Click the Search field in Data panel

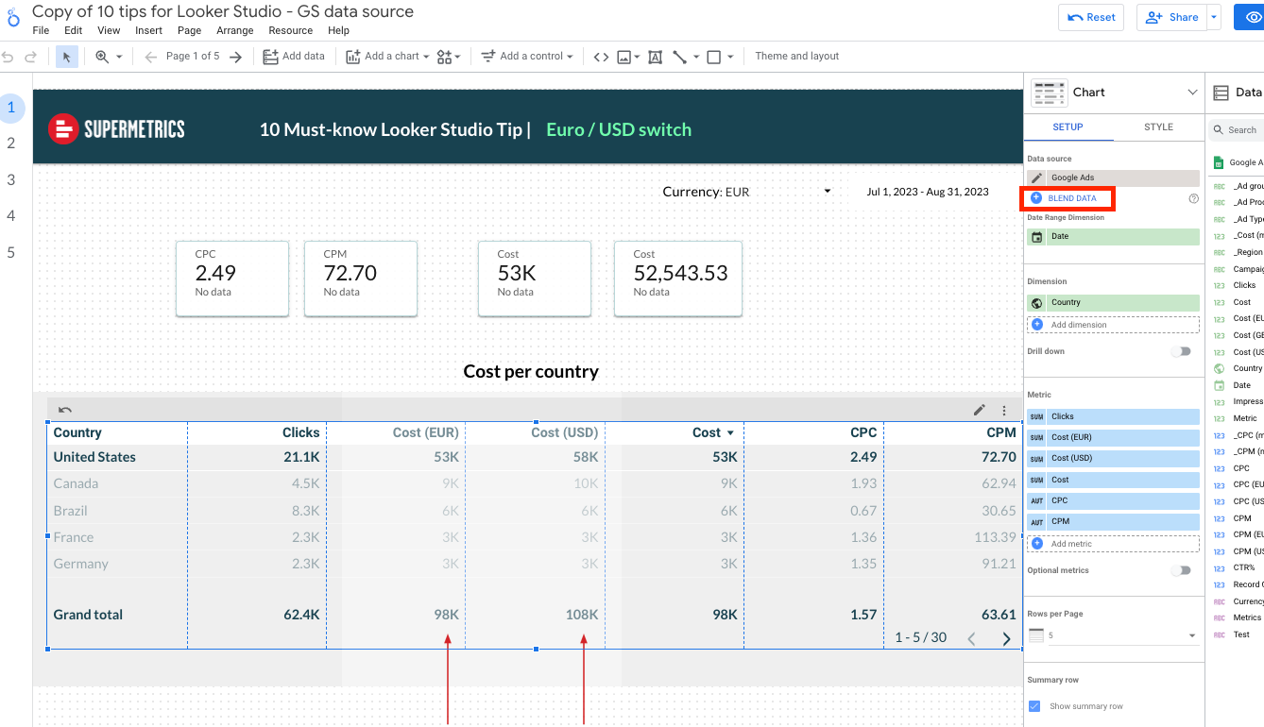tap(1241, 130)
